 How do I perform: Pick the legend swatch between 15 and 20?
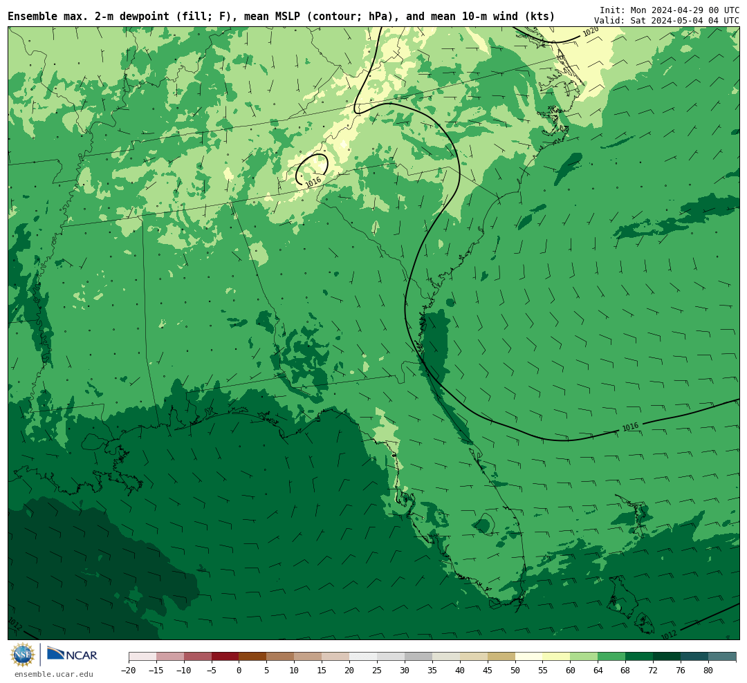coord(336,656)
